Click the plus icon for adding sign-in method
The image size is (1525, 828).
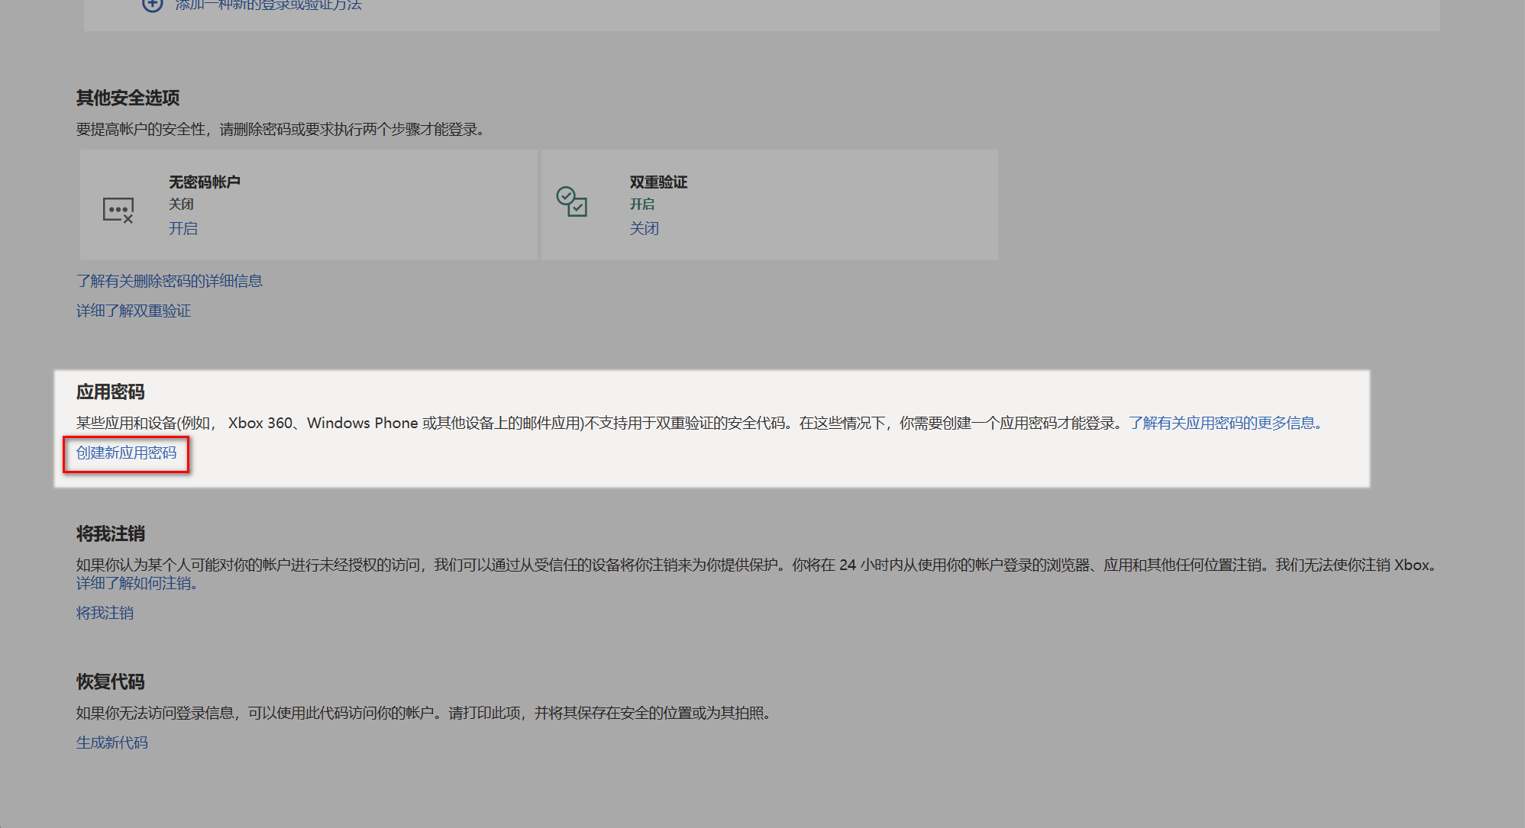click(153, 5)
